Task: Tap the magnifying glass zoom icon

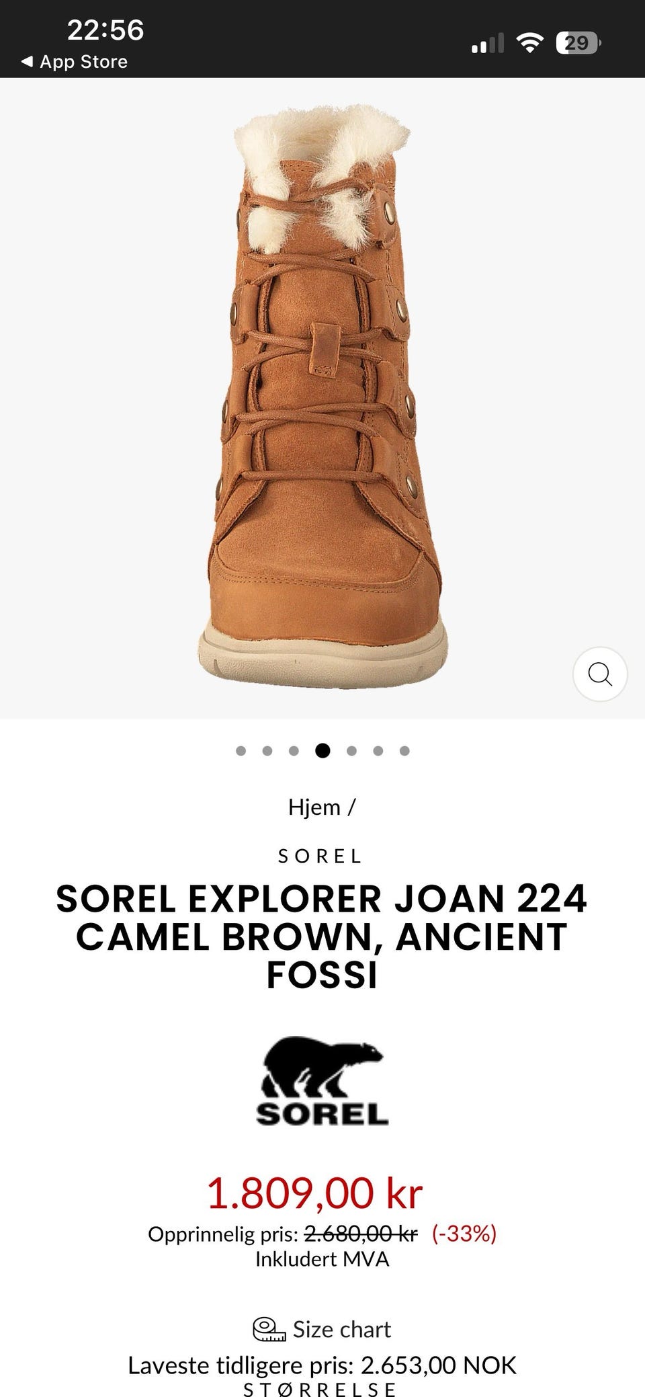Action: click(x=600, y=674)
